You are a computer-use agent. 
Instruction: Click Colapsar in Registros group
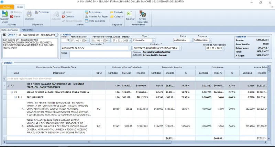117,16
